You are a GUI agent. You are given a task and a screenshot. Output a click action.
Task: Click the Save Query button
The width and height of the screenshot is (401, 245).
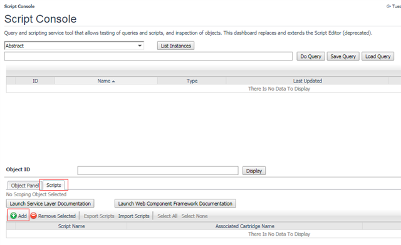(x=343, y=56)
